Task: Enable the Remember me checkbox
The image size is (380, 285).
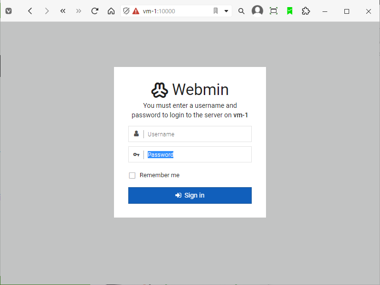Action: click(132, 175)
